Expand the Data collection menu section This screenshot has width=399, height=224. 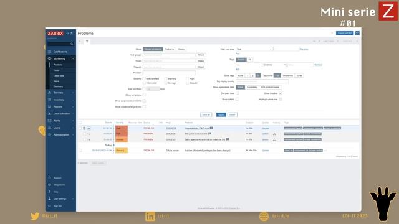[73, 114]
